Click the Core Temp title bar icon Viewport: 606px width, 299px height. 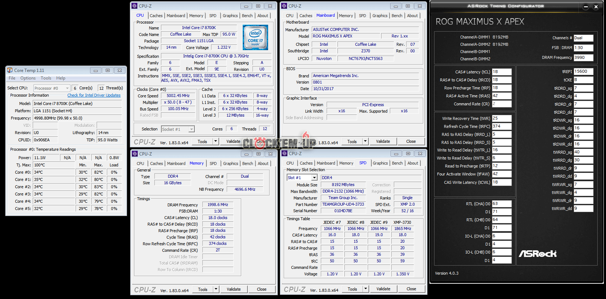[x=10, y=70]
